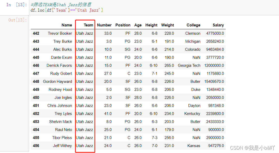The width and height of the screenshot is (279, 153).
Task: Click the Position column header
Action: (123, 25)
